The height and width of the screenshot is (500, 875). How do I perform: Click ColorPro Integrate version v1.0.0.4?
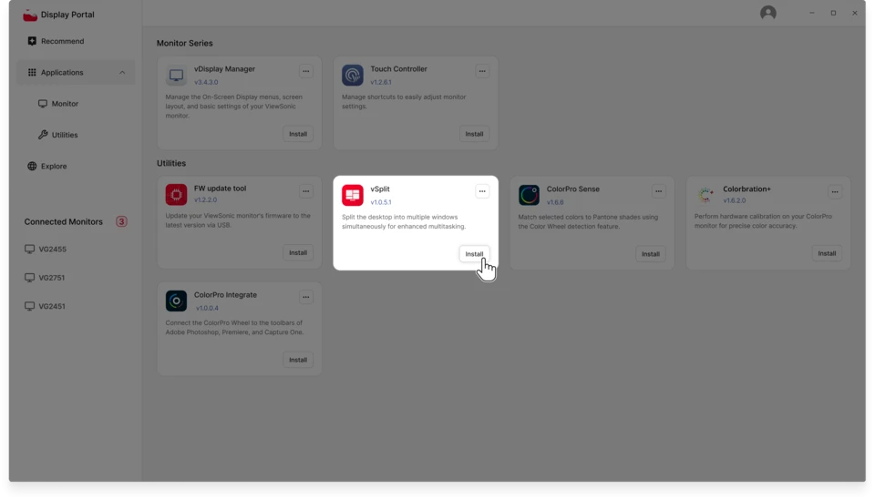pyautogui.click(x=207, y=308)
